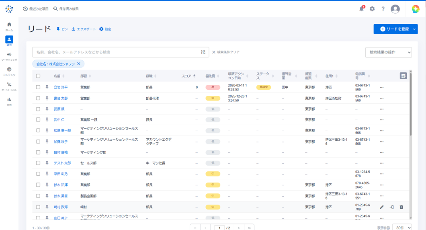The width and height of the screenshot is (426, 230).
Task: Open the マーケティング sidebar section
Action: click(9, 56)
